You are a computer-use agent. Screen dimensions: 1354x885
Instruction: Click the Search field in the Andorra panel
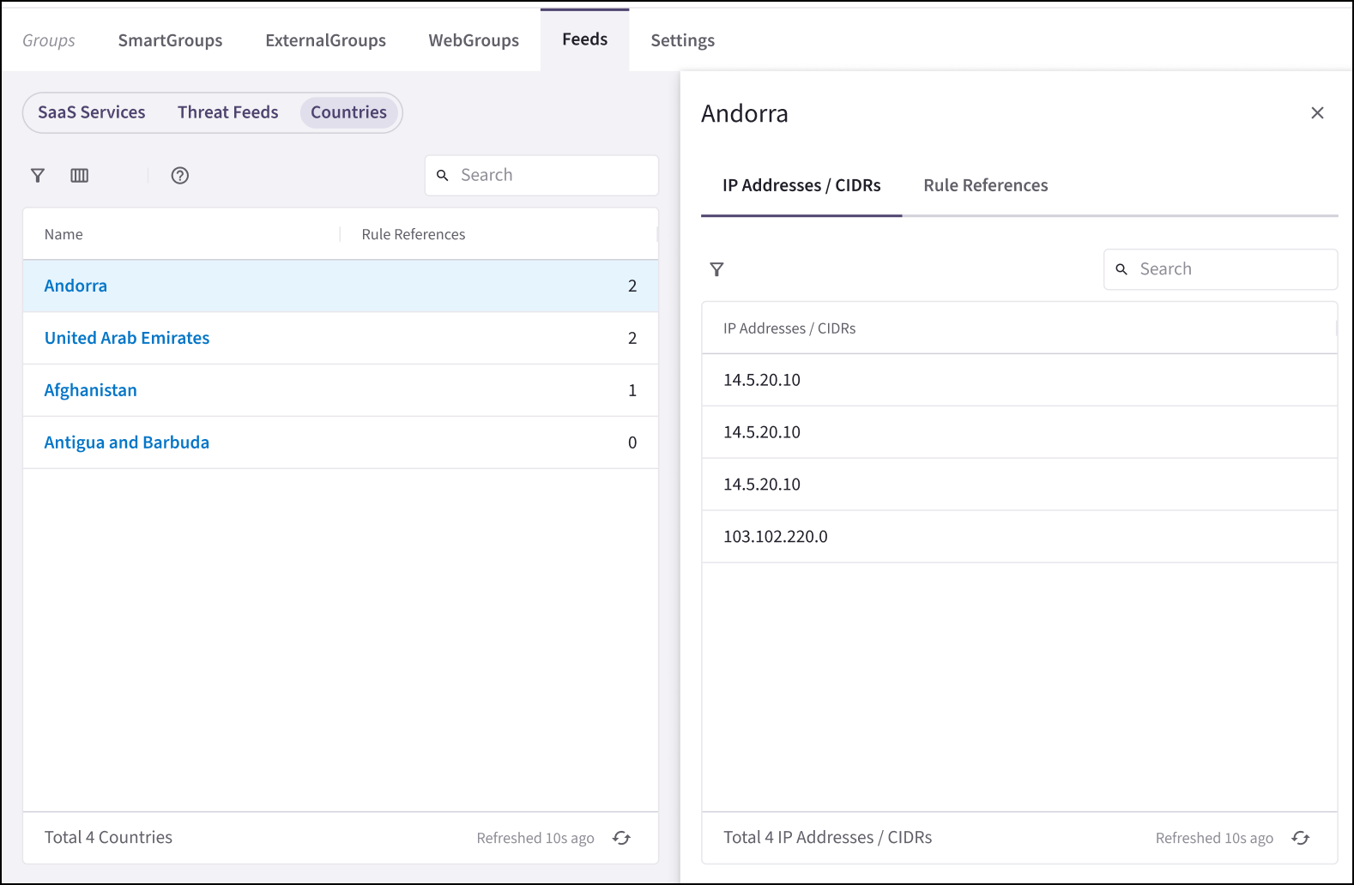[x=1231, y=269]
